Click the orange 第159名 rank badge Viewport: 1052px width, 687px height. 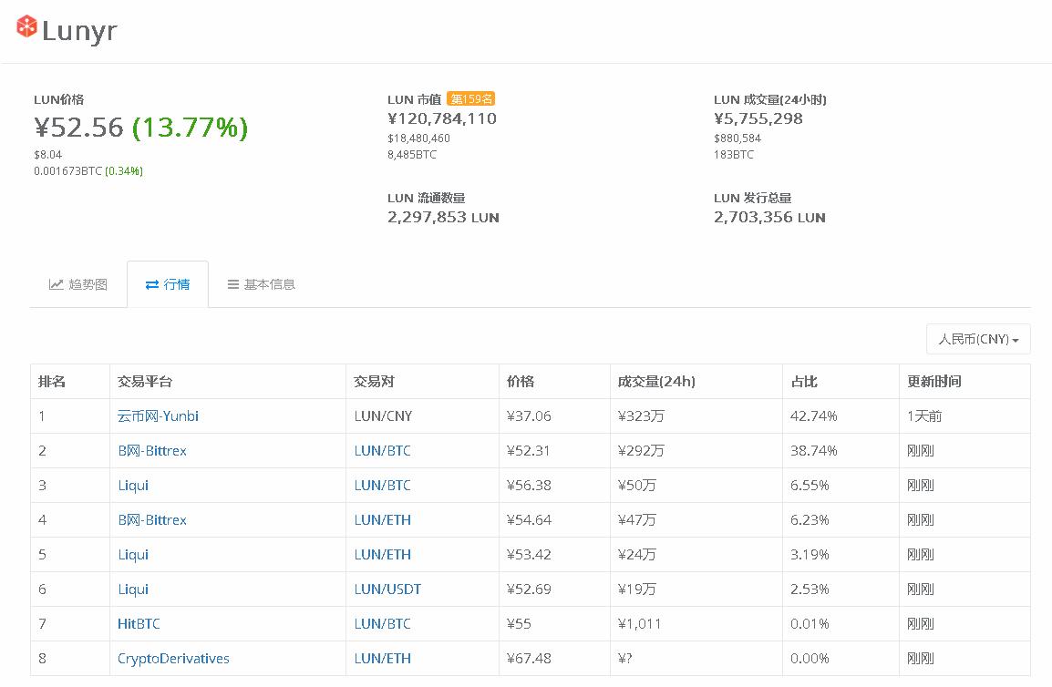[470, 98]
